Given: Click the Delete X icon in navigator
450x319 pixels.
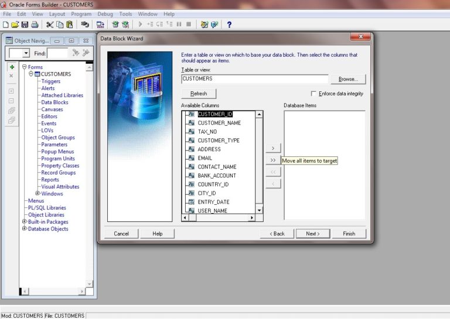Looking at the screenshot, I should pos(11,76).
